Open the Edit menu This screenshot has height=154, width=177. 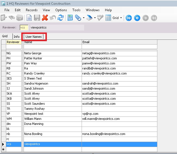[x=18, y=10]
